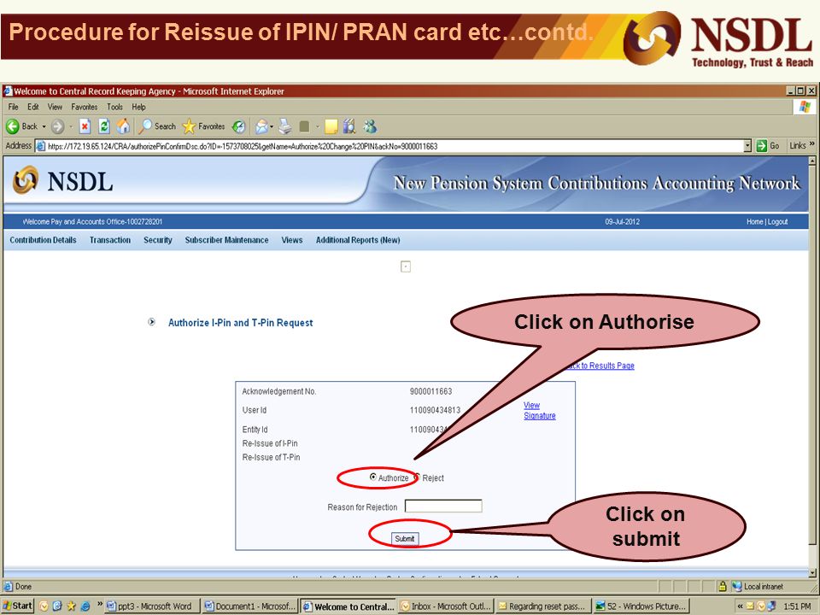Click the Back to Results Page link

pyautogui.click(x=600, y=366)
